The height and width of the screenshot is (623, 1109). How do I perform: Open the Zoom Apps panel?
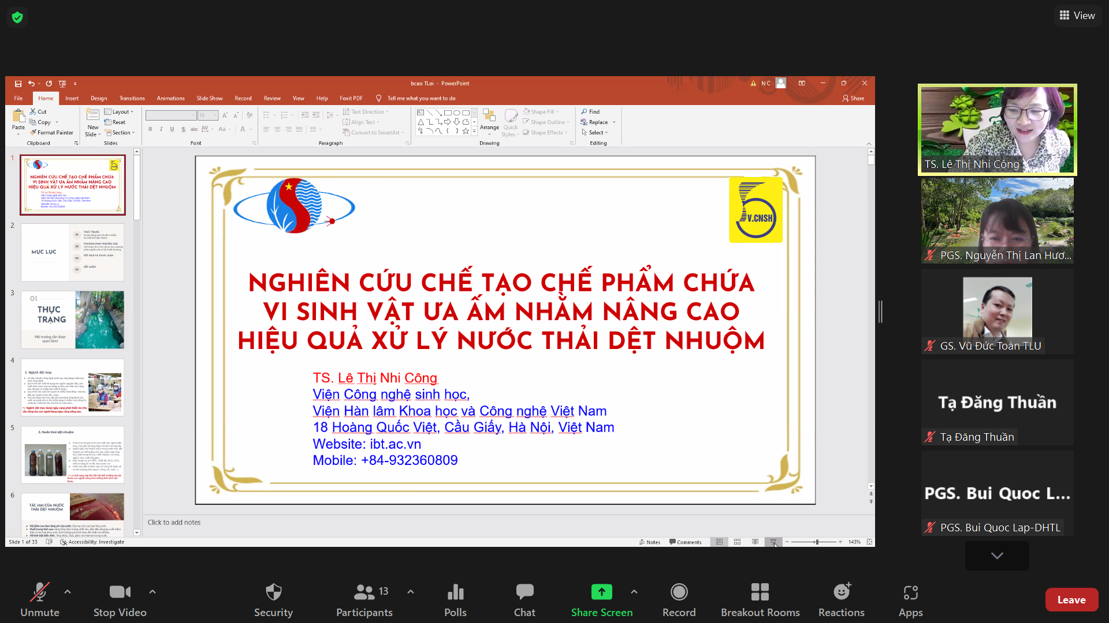coord(910,592)
